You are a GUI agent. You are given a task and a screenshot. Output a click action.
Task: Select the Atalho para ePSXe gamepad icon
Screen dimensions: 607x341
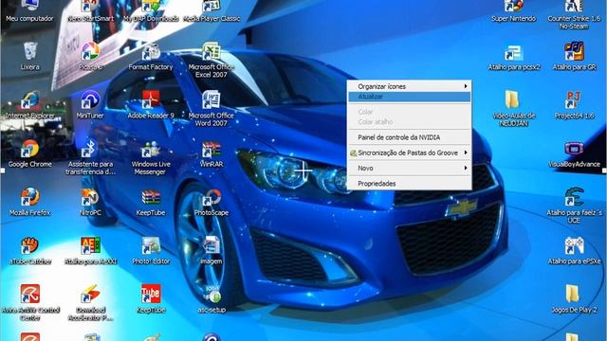tap(574, 246)
